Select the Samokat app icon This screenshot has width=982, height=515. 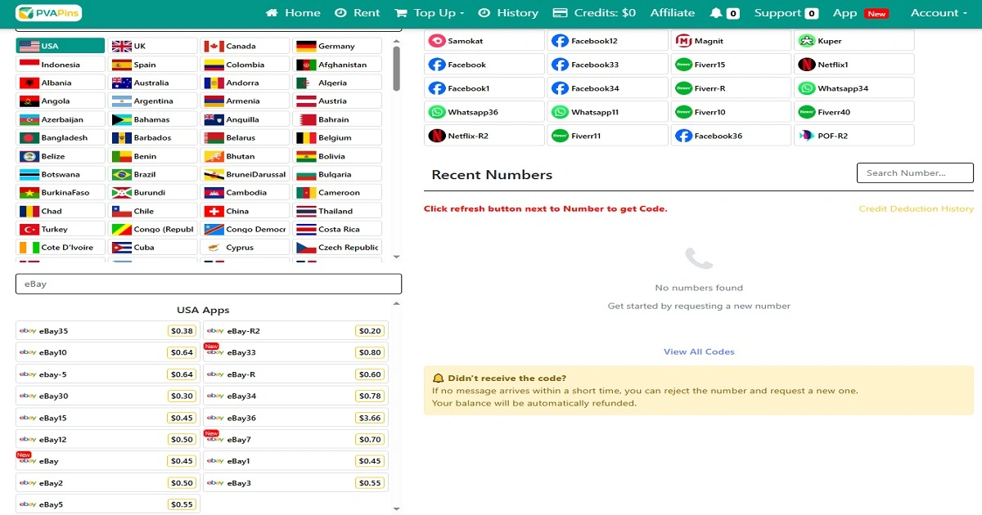click(x=436, y=41)
